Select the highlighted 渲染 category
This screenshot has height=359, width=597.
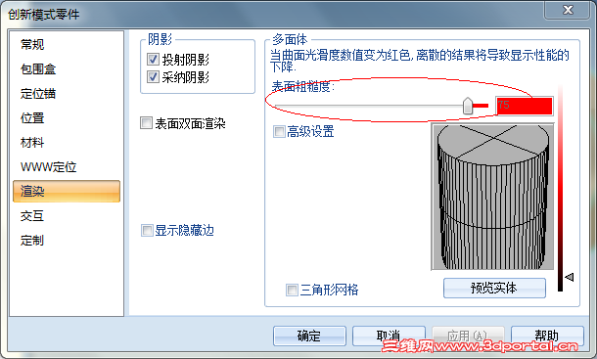click(67, 191)
